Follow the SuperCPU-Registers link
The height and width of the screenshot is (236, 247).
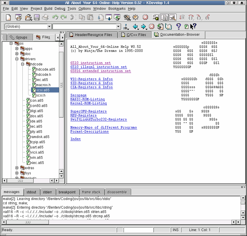89,111
